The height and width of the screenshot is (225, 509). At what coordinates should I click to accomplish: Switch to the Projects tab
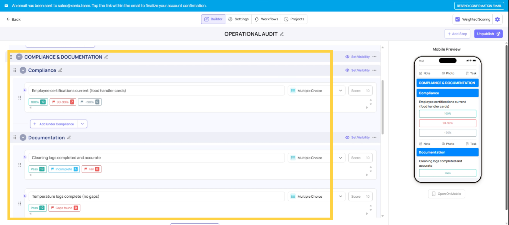click(x=294, y=19)
